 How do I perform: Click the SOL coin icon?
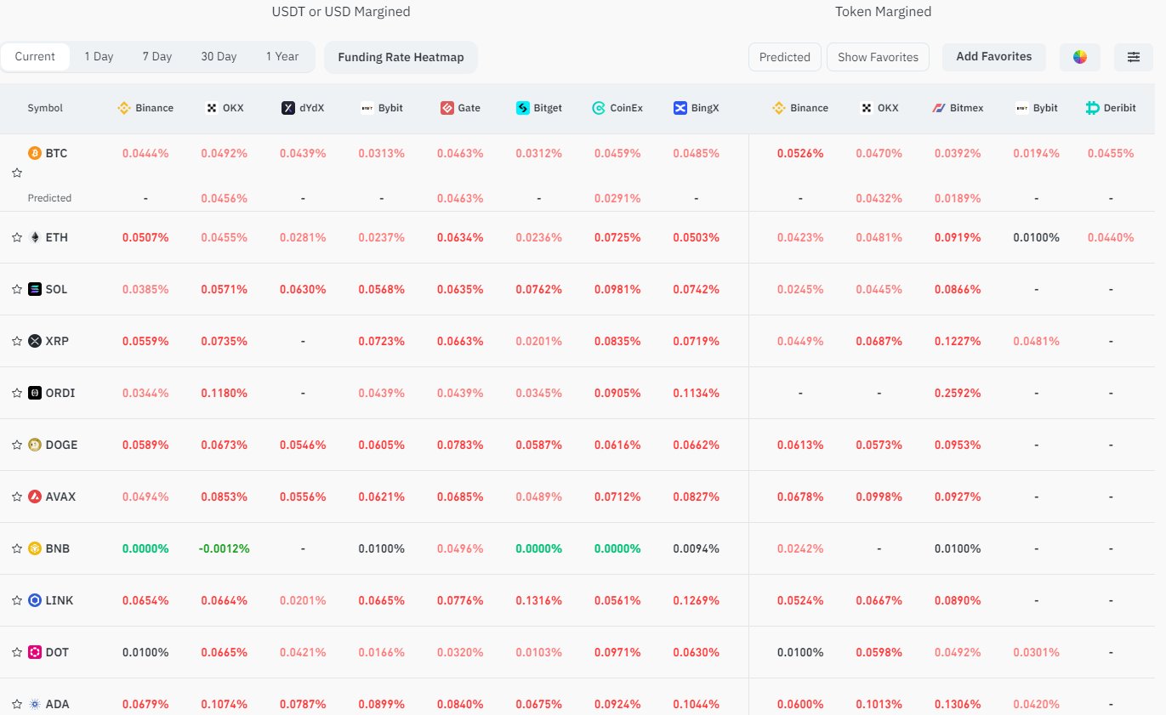35,289
